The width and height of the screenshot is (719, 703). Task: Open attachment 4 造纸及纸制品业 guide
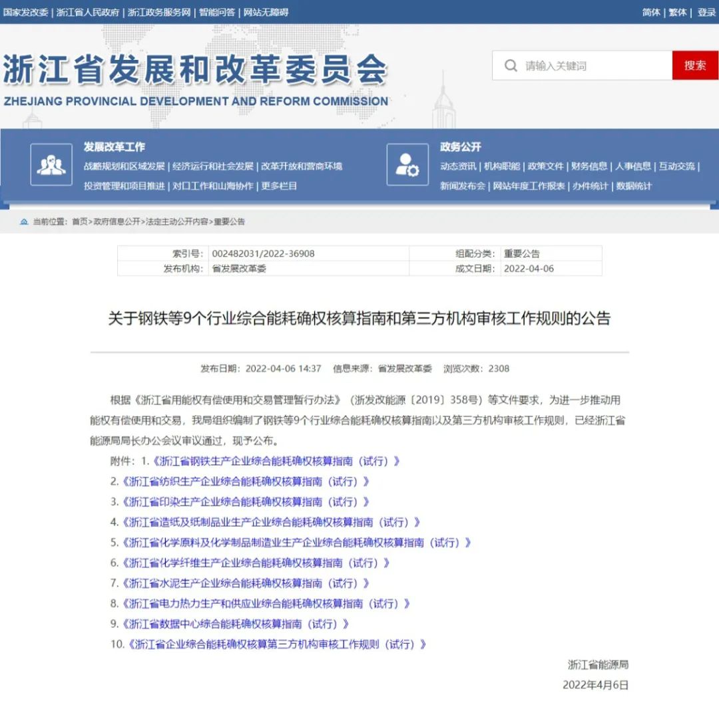271,523
